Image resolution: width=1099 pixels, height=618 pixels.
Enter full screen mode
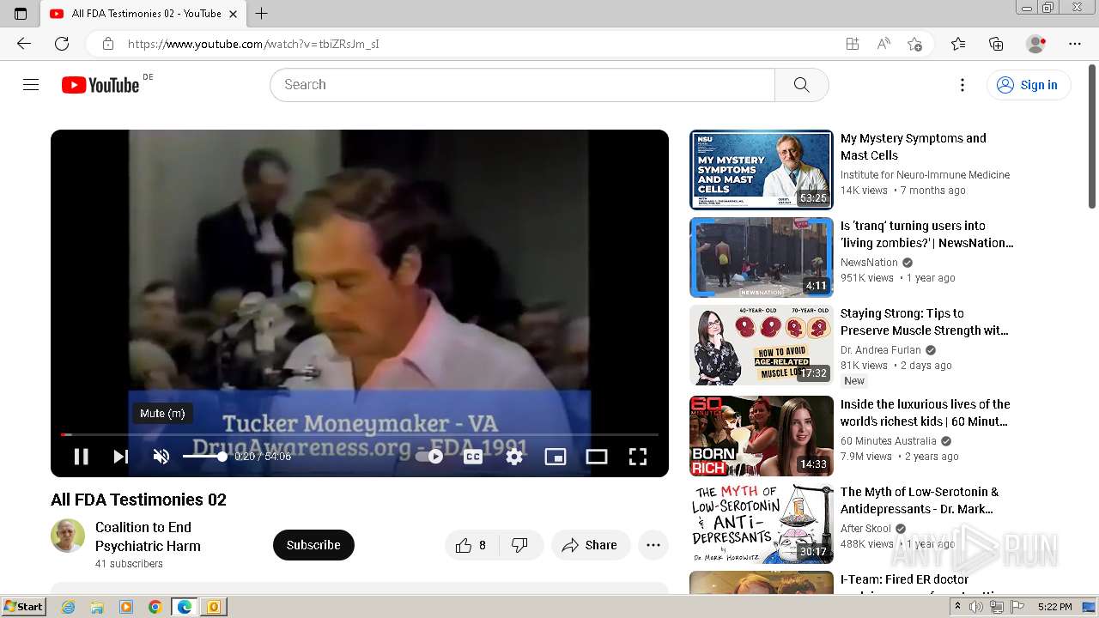tap(638, 457)
